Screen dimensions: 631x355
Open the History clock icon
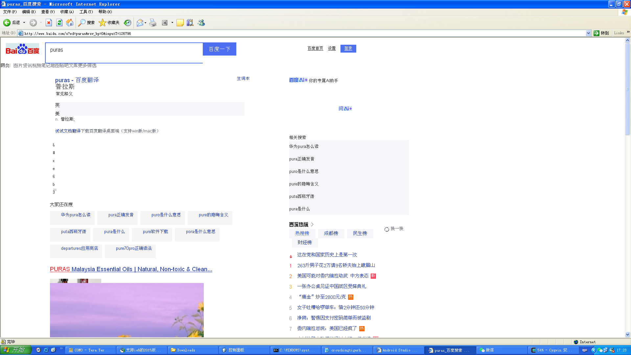(128, 23)
